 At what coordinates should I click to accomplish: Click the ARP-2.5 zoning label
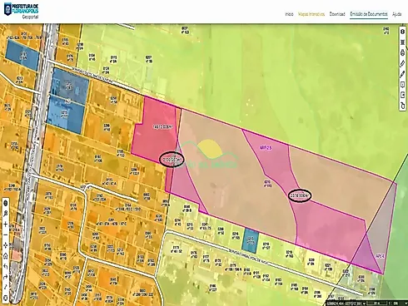click(x=266, y=148)
